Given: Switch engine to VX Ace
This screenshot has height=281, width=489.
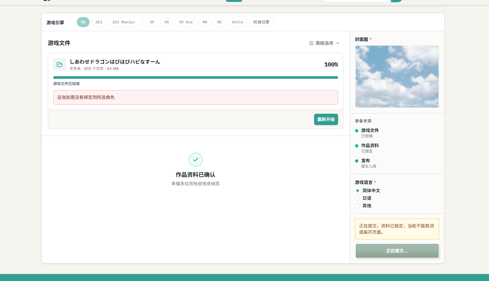Looking at the screenshot, I should click(x=186, y=22).
